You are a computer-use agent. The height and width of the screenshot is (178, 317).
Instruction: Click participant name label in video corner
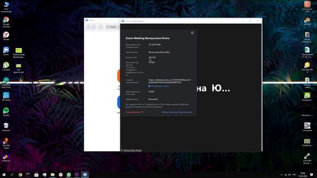pos(131,150)
